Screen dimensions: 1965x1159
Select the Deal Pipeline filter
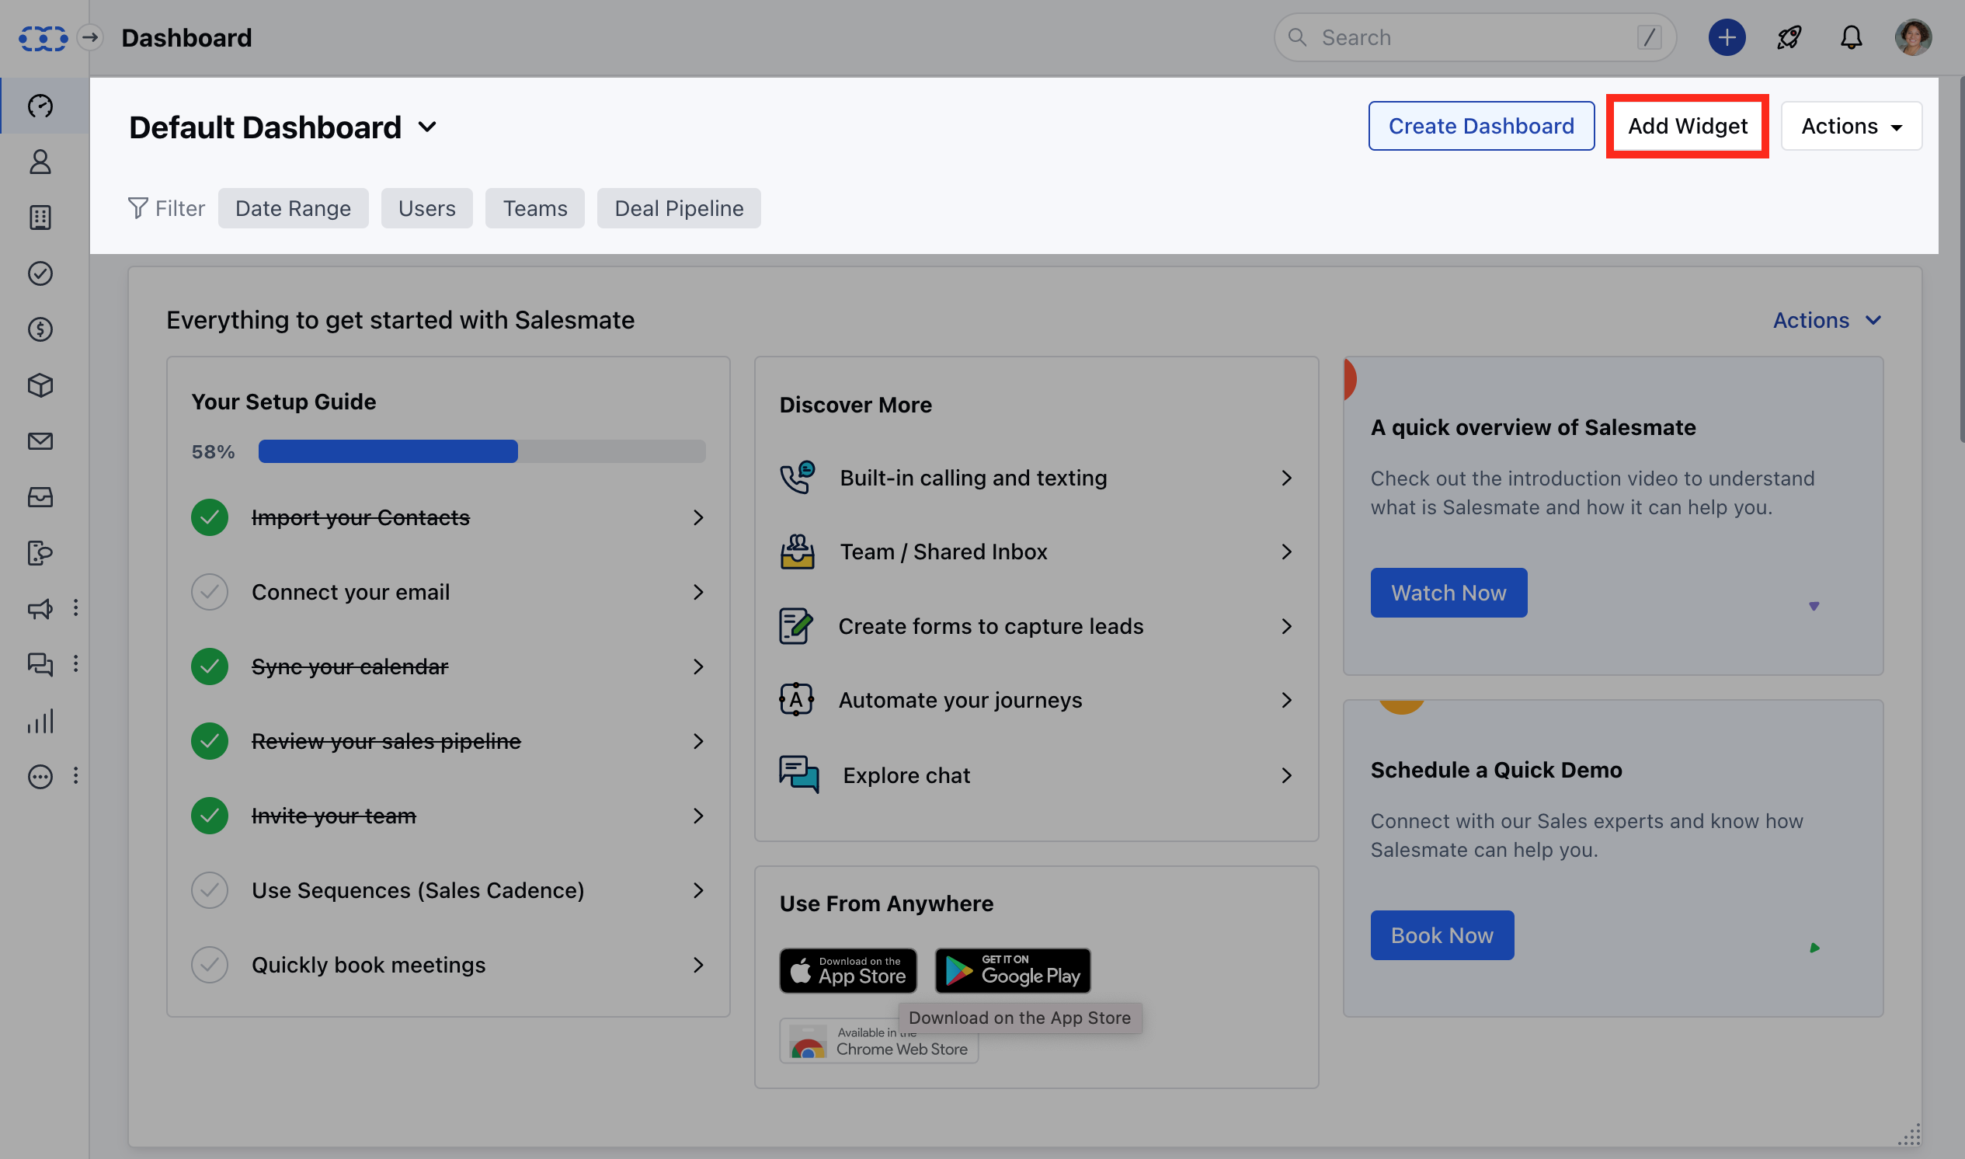pos(678,208)
